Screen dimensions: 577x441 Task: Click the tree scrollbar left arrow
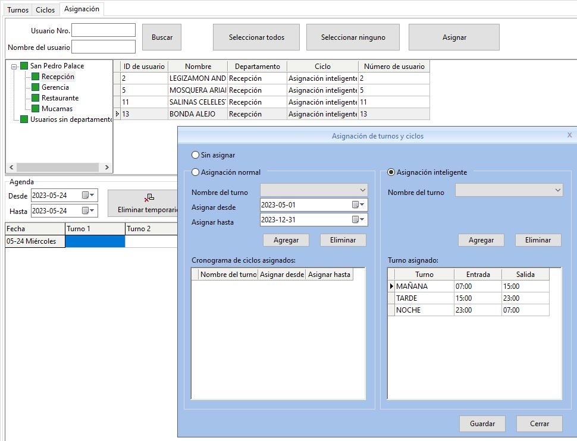click(x=11, y=168)
